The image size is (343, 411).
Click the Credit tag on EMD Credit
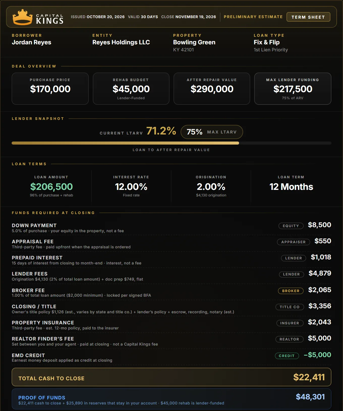[x=287, y=356]
